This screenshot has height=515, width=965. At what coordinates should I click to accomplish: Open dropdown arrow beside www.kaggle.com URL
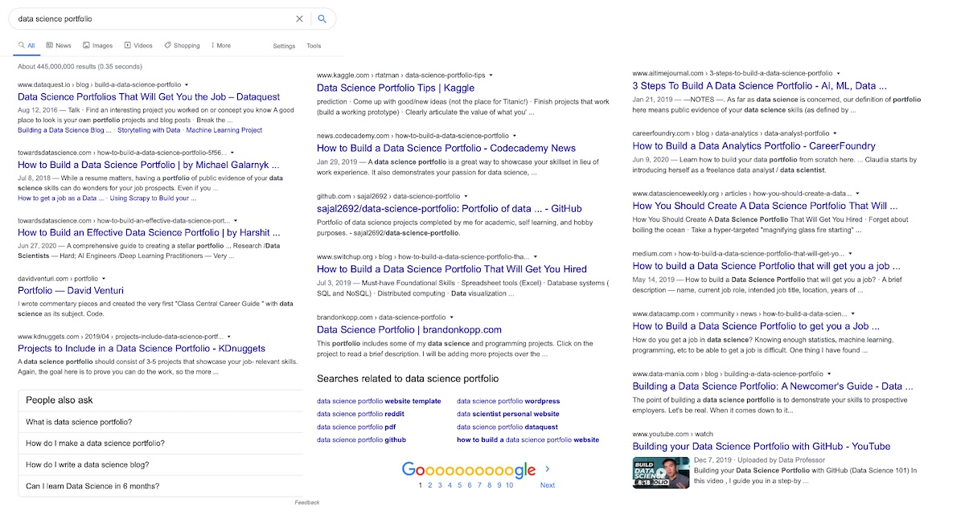point(491,75)
